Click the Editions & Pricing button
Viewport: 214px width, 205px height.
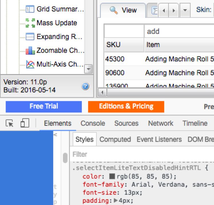tap(126, 107)
